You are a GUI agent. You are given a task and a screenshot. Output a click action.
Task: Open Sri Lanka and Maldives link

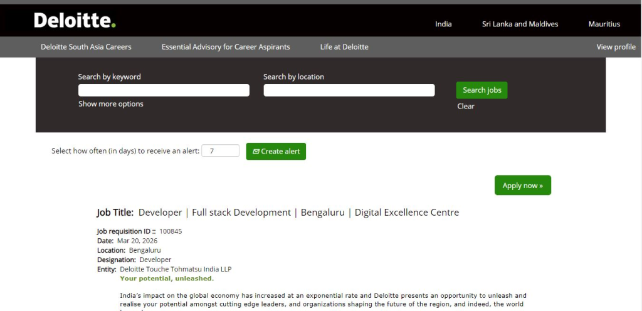(x=520, y=24)
